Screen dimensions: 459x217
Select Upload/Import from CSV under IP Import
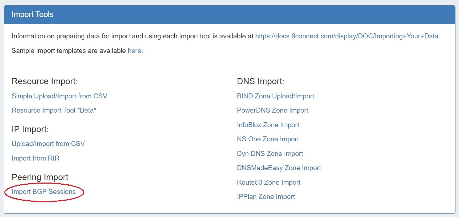click(48, 143)
